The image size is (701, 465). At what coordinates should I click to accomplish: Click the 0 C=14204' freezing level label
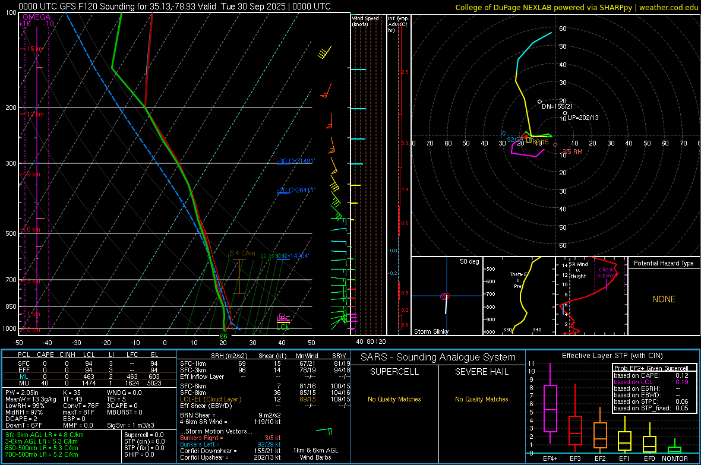click(x=293, y=256)
